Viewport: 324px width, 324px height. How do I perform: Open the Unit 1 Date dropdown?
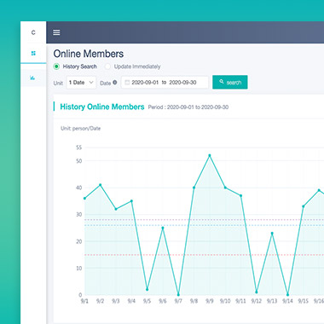(81, 83)
